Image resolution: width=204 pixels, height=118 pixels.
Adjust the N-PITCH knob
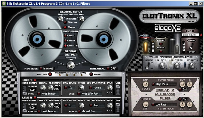pos(177,65)
